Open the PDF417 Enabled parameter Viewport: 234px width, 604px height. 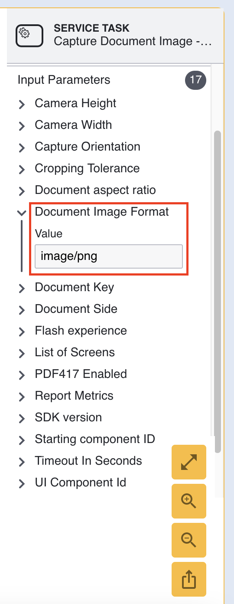click(x=81, y=374)
